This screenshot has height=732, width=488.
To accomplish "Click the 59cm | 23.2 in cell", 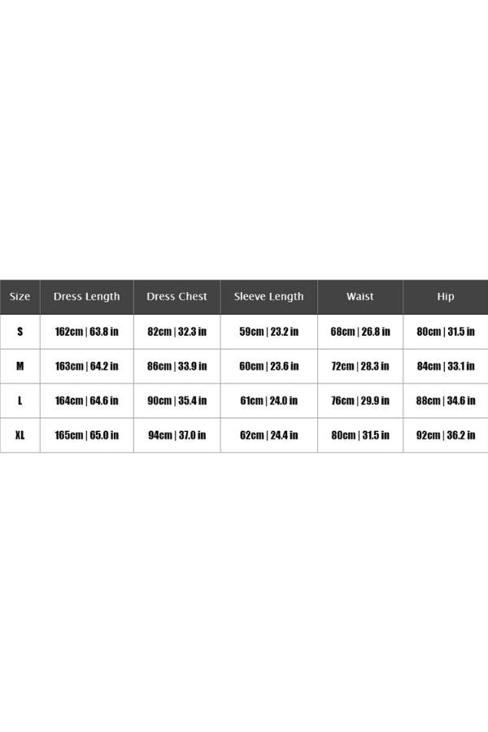I will tap(268, 332).
